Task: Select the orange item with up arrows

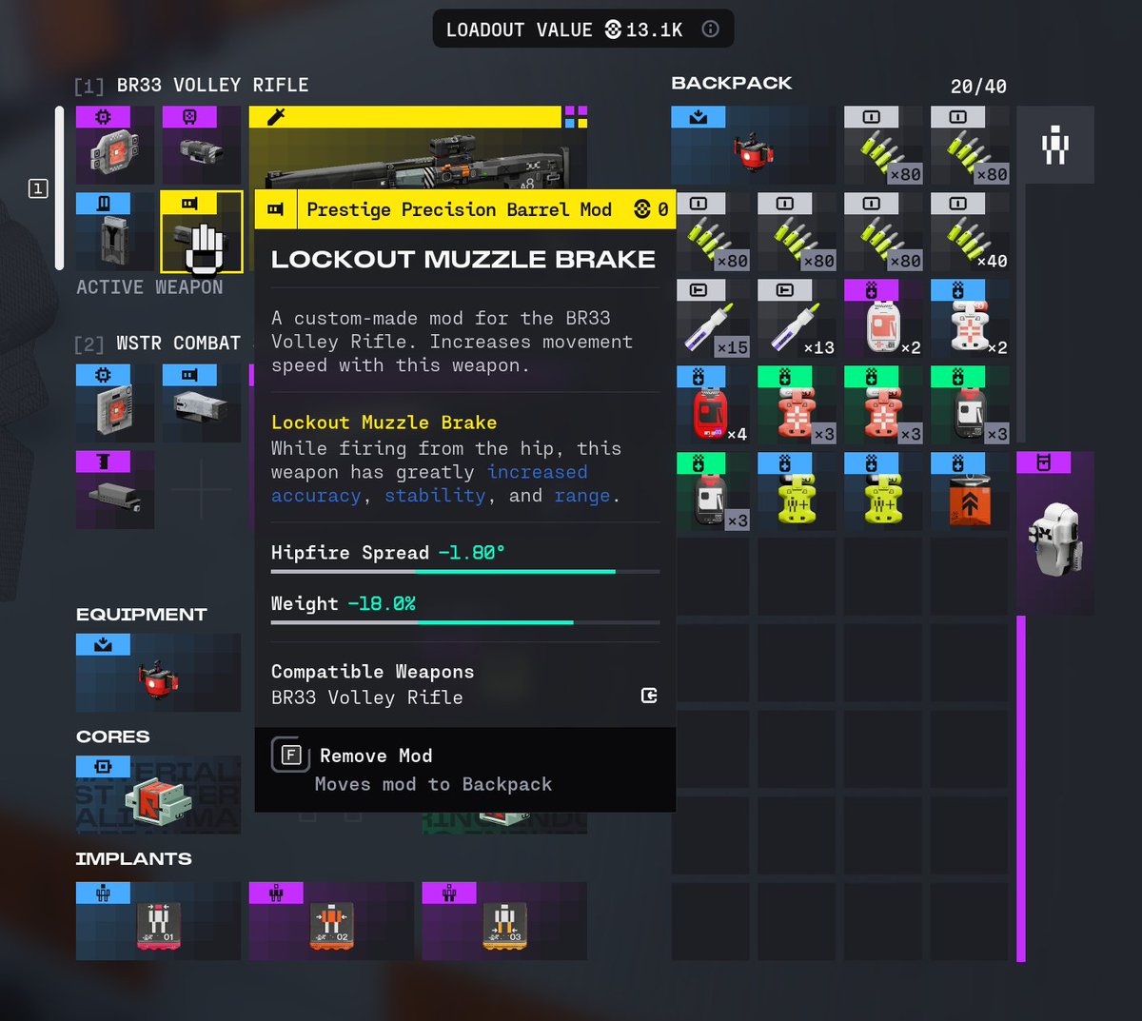Action: pos(970,491)
